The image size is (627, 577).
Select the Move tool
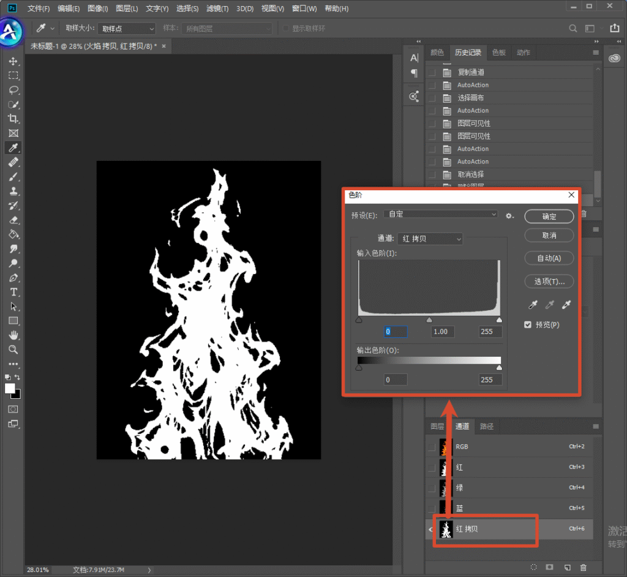click(13, 61)
